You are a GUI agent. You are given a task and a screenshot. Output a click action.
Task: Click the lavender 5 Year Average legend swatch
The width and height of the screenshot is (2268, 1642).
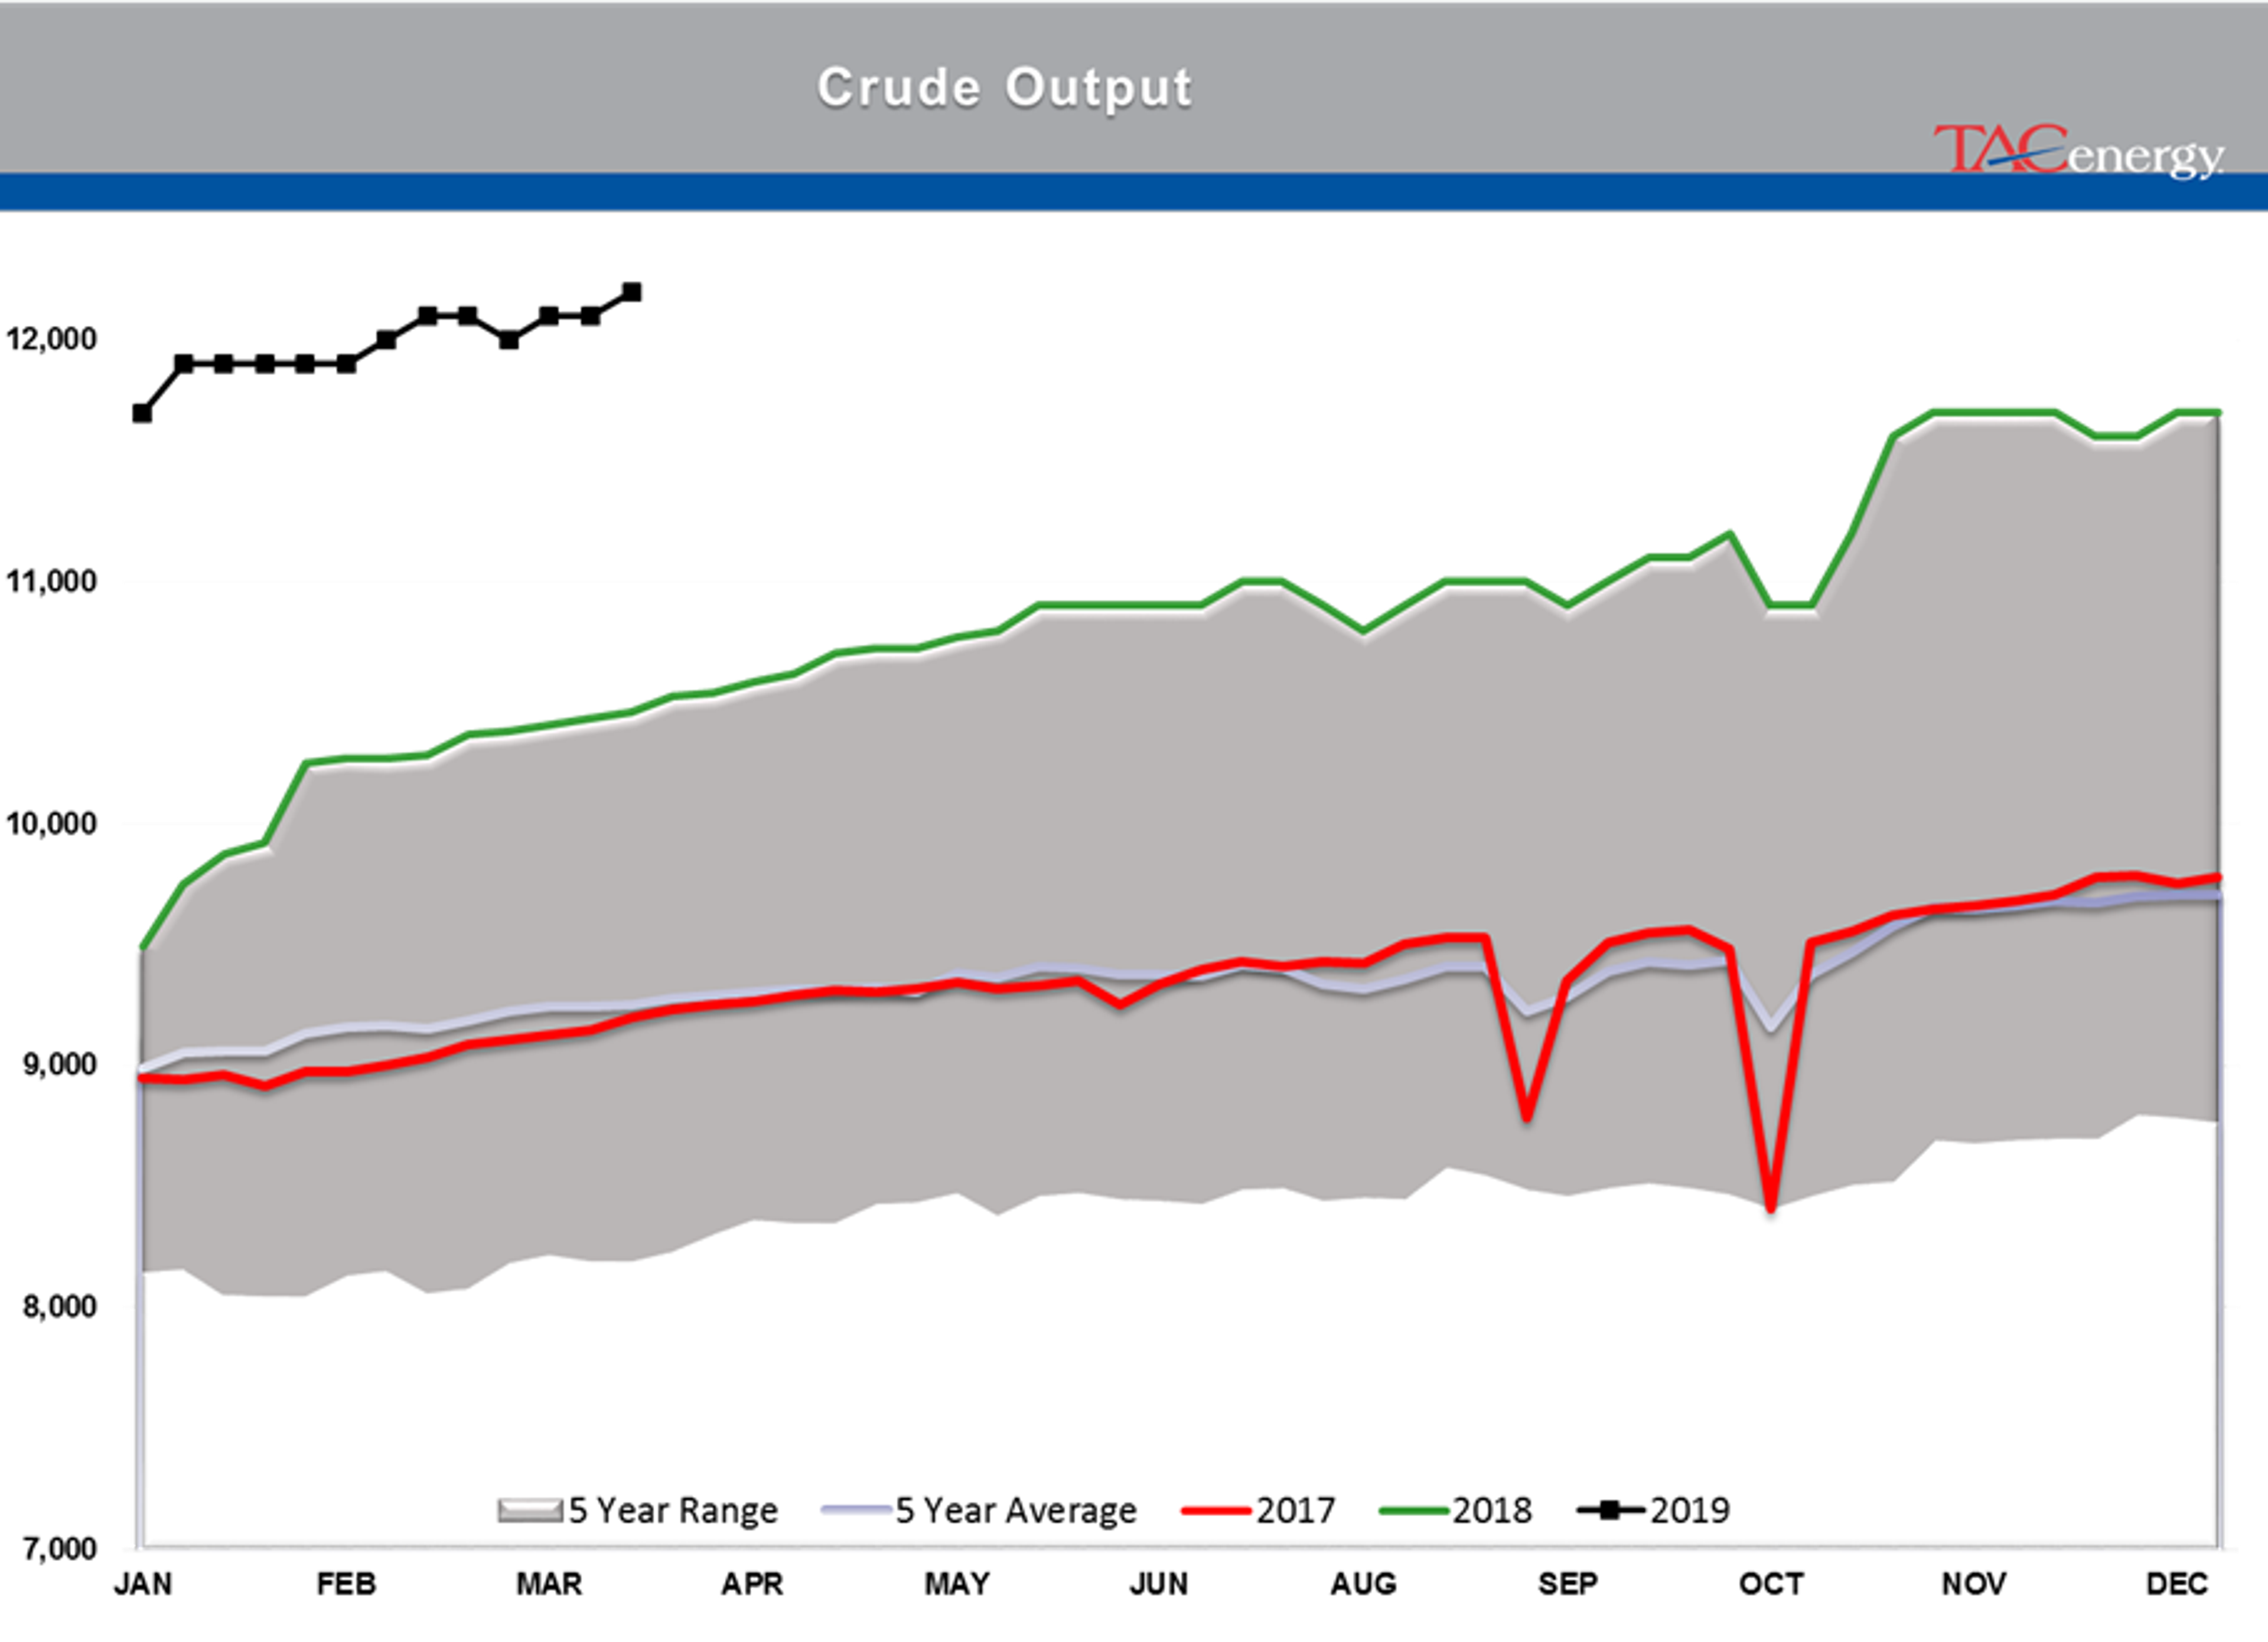(x=856, y=1511)
